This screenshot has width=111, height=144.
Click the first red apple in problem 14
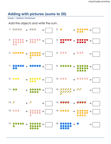pyautogui.click(x=61, y=102)
